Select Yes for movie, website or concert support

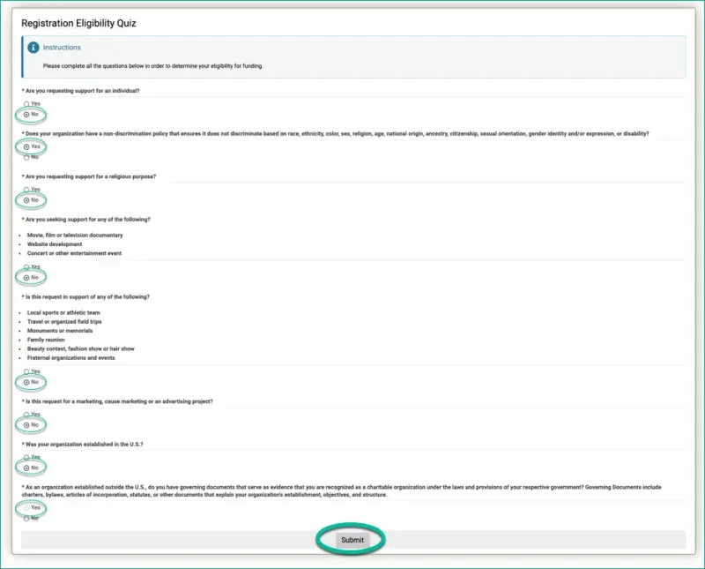pyautogui.click(x=26, y=266)
